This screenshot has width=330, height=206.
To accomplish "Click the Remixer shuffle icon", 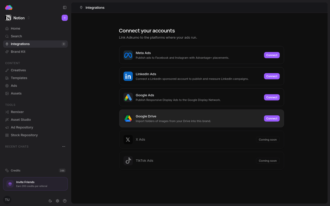I will (7, 112).
